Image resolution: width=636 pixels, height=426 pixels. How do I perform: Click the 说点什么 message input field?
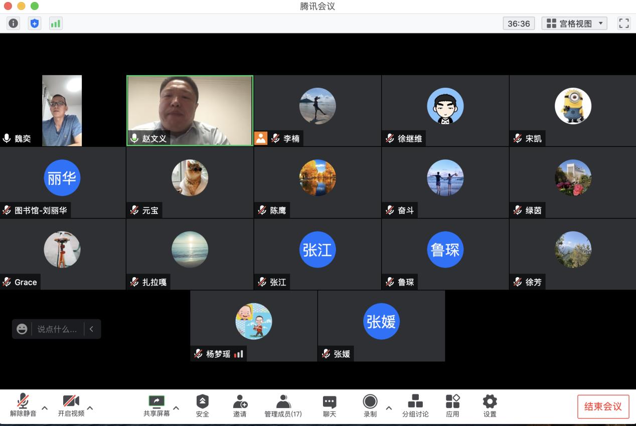57,329
